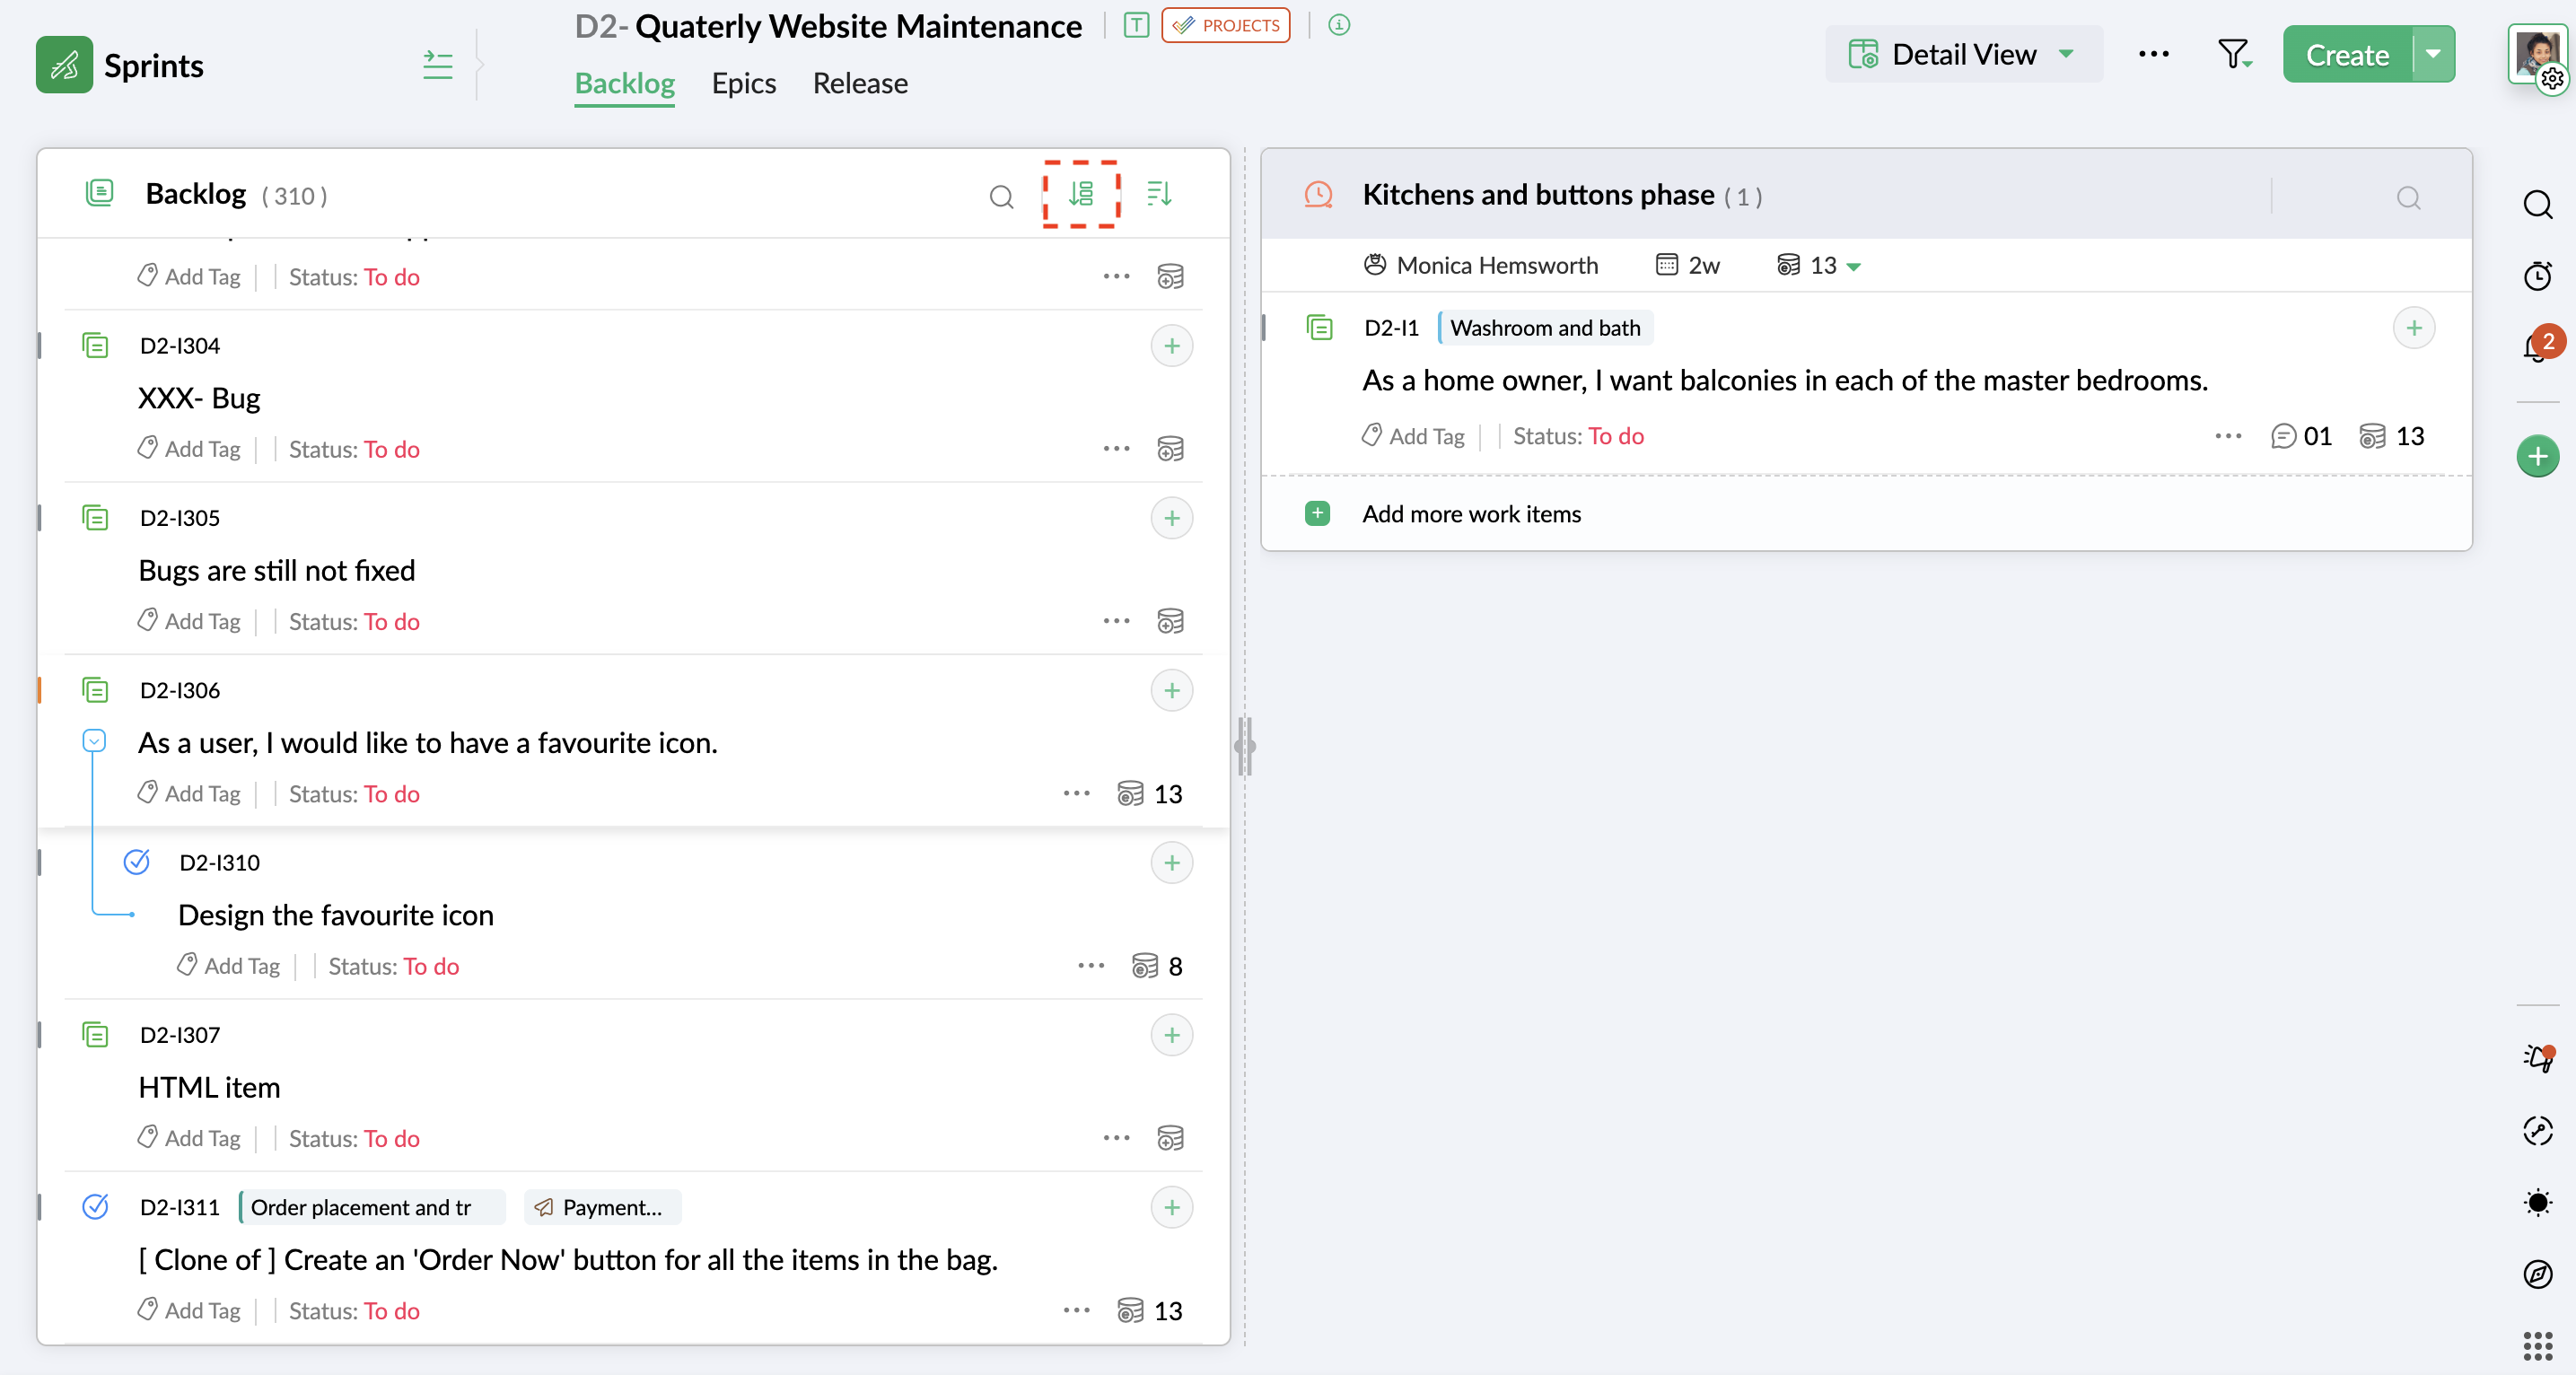Add Tag to HTML item
2576x1375 pixels.
(x=189, y=1138)
